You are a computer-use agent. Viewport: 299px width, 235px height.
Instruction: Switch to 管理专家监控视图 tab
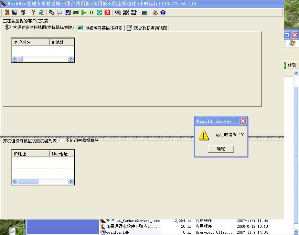coord(40,28)
